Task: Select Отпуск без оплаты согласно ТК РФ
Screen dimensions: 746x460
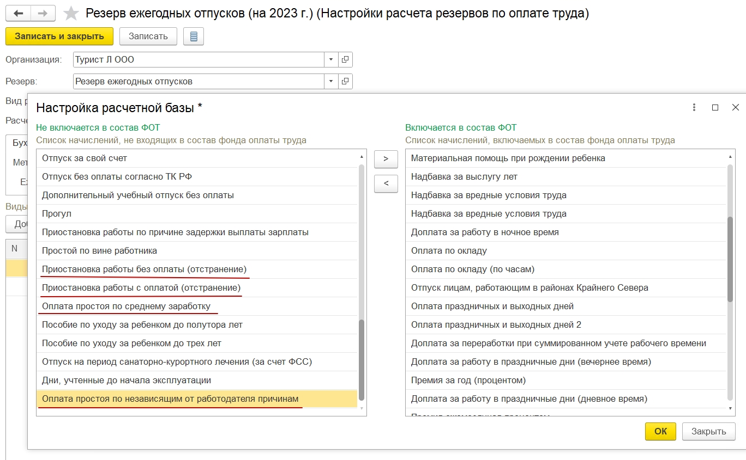Action: pyautogui.click(x=197, y=177)
